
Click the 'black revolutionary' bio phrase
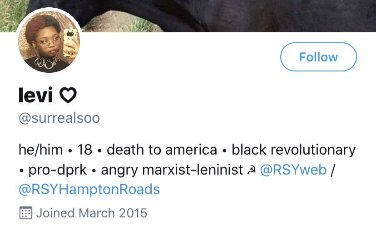293,150
